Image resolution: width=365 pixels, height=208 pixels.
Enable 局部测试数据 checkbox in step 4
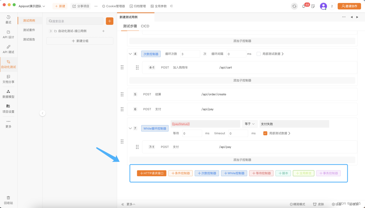259,54
